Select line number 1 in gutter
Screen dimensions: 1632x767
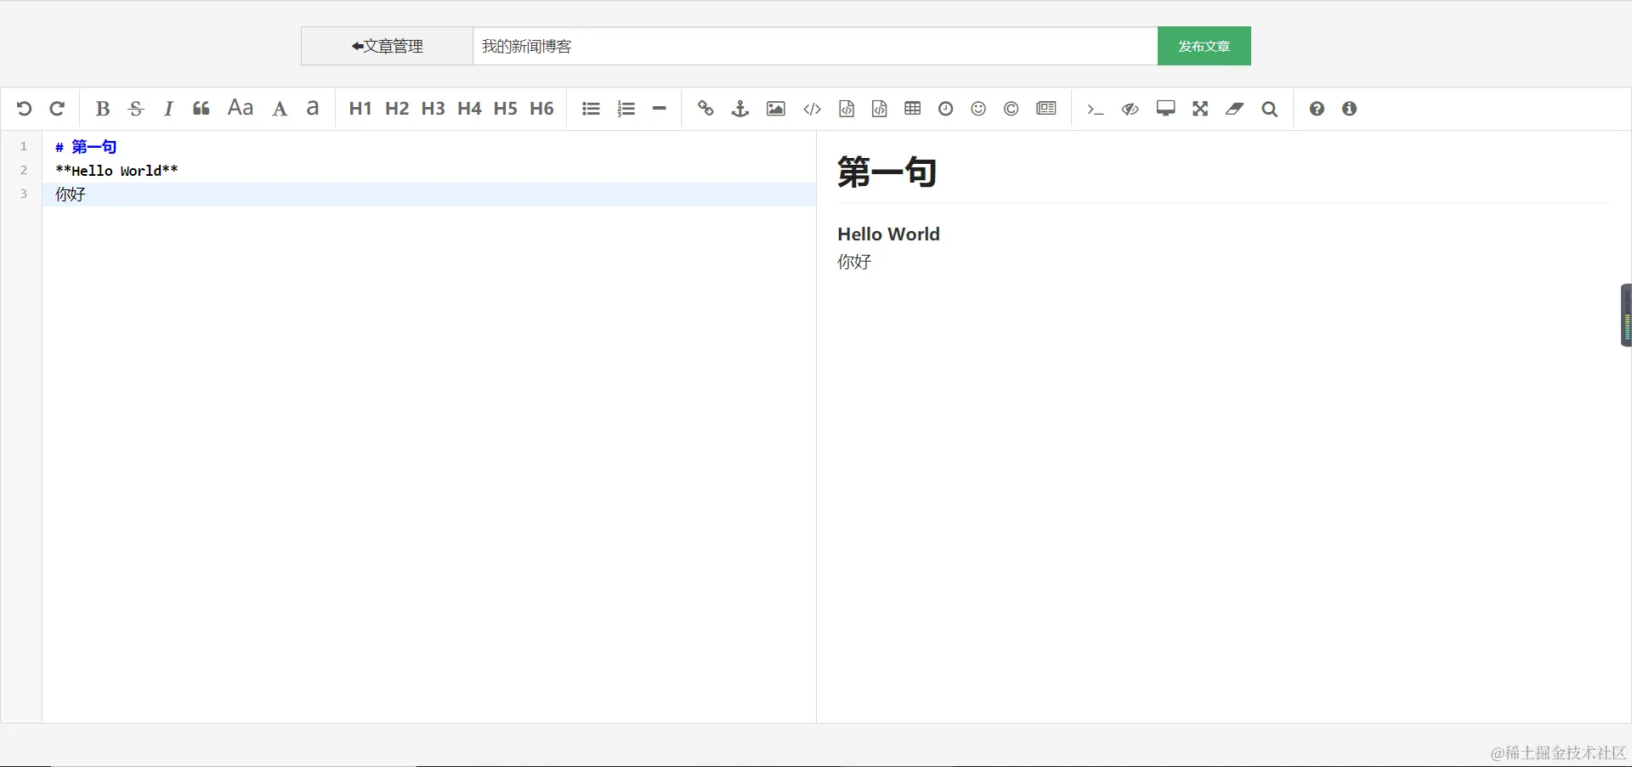click(24, 147)
